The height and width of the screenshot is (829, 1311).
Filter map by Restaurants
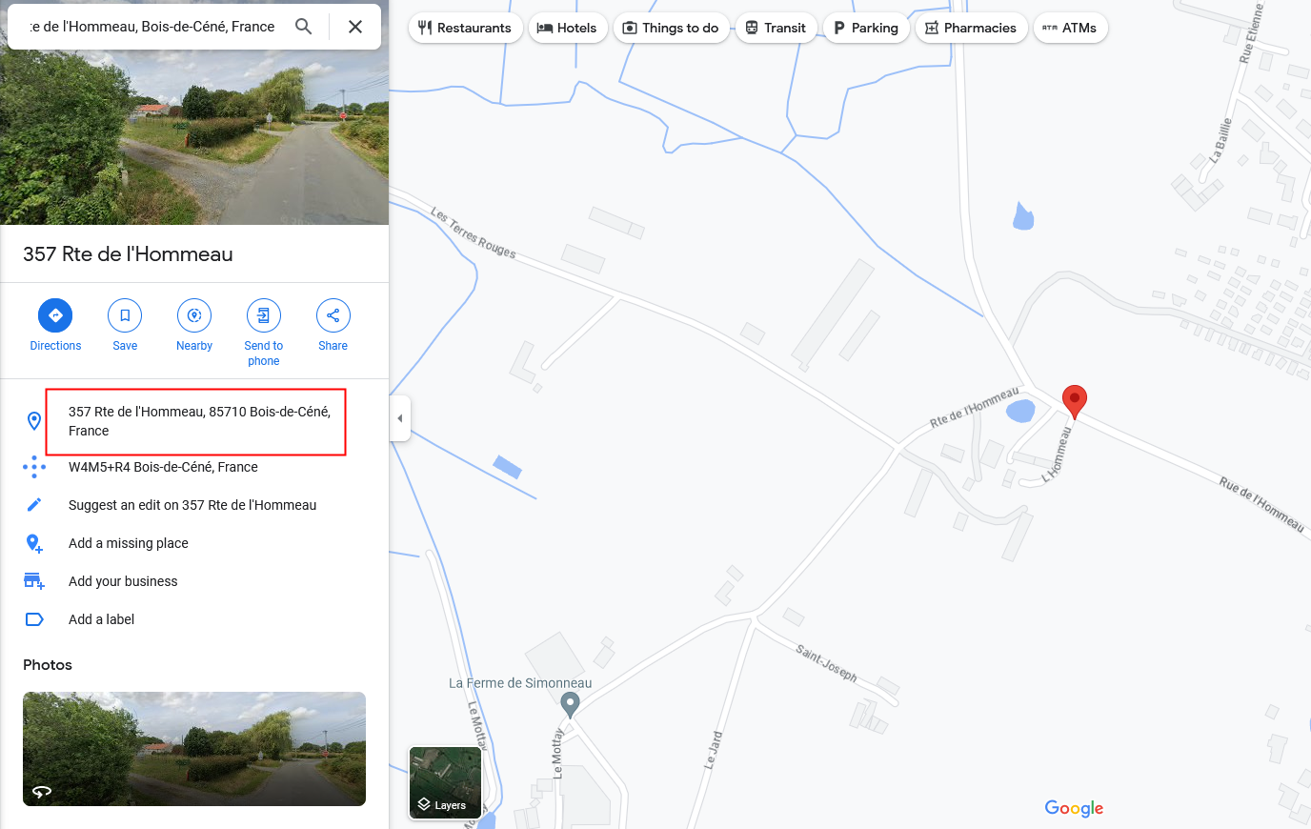pyautogui.click(x=465, y=28)
